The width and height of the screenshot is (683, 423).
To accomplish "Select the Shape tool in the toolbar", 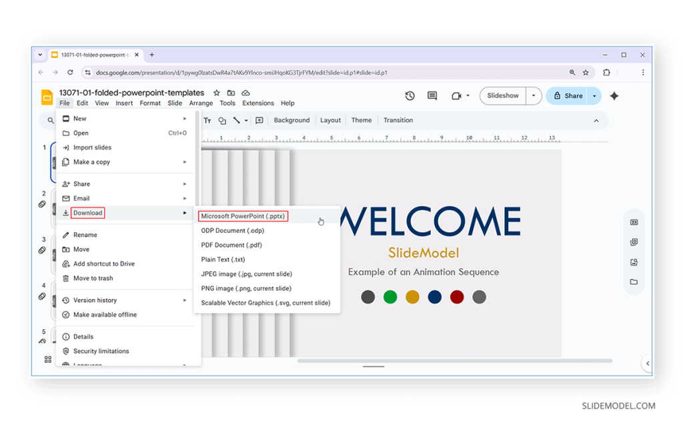I will [x=221, y=120].
